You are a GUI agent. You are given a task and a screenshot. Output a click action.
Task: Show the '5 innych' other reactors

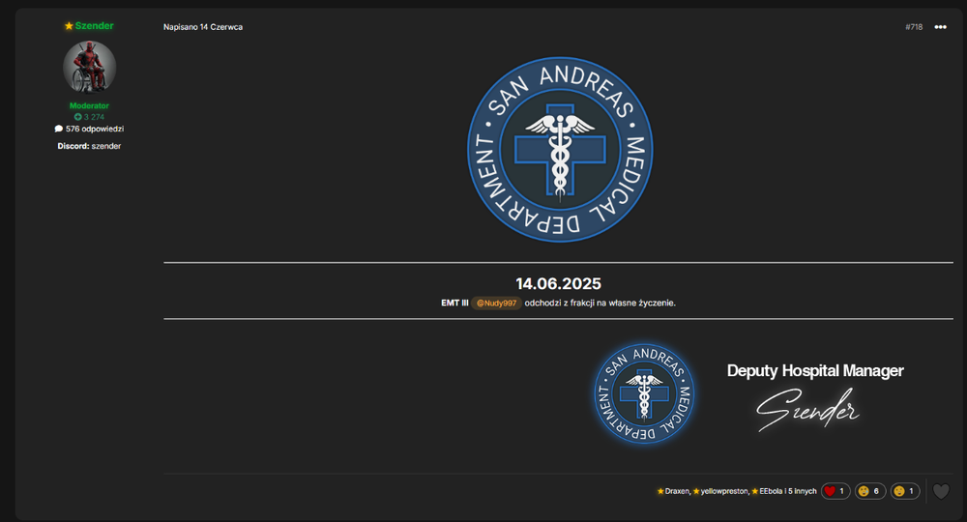coord(803,491)
